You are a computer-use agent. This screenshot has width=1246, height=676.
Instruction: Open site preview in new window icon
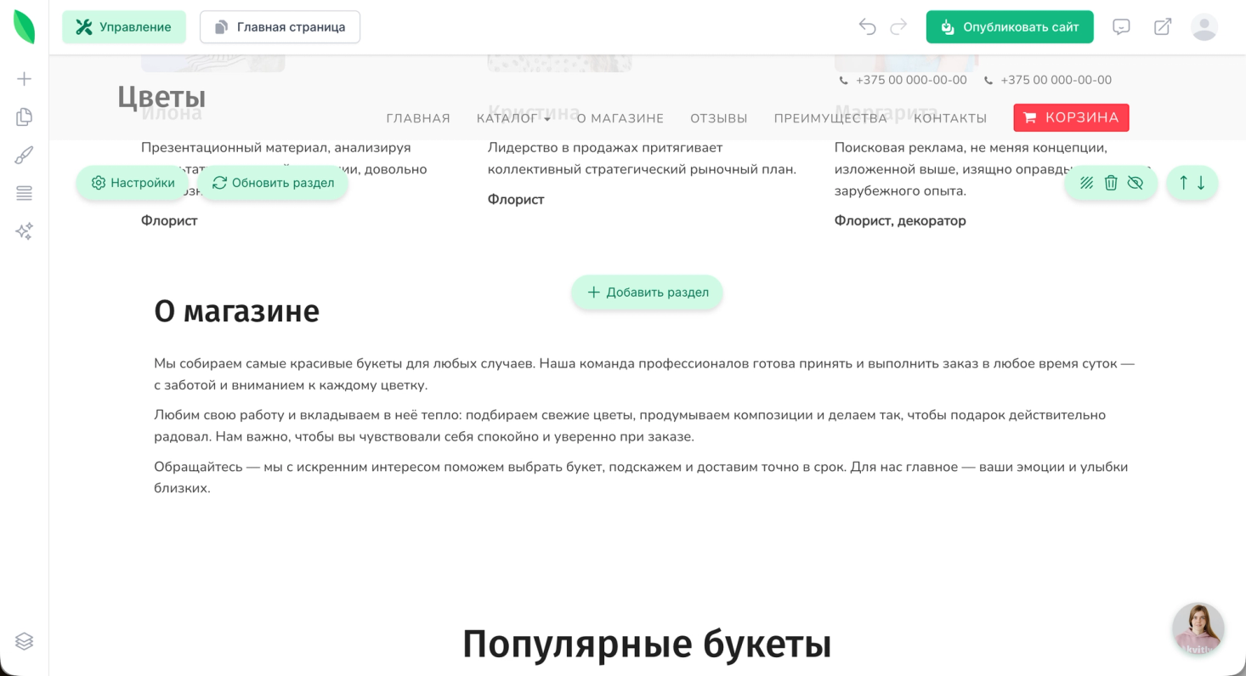[x=1163, y=27]
